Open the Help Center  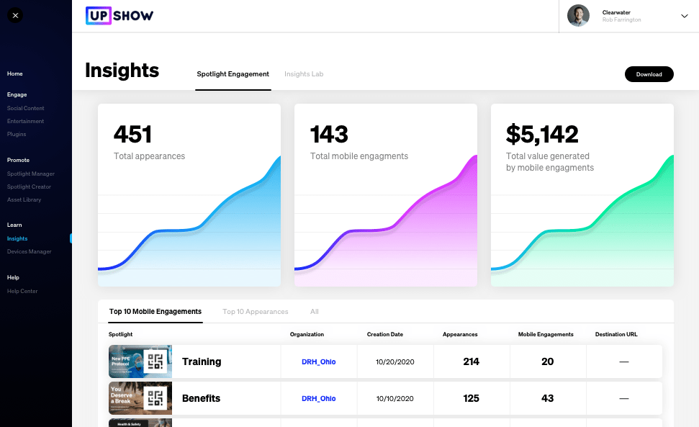coord(23,291)
